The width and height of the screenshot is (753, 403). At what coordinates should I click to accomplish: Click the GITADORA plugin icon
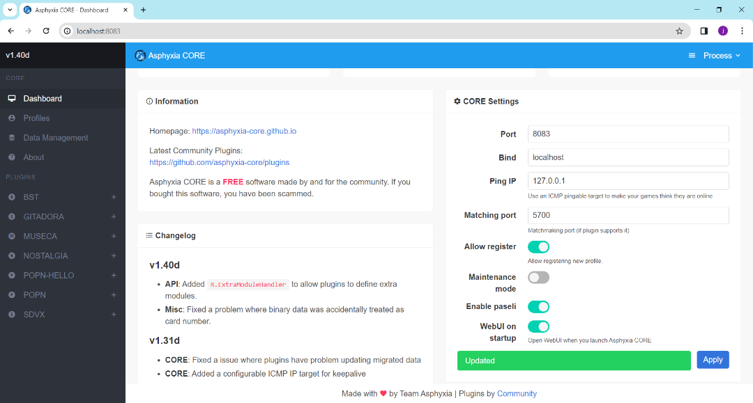click(12, 216)
